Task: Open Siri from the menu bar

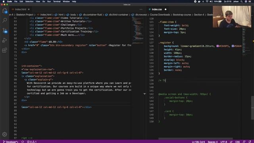Action: [x=246, y=2]
